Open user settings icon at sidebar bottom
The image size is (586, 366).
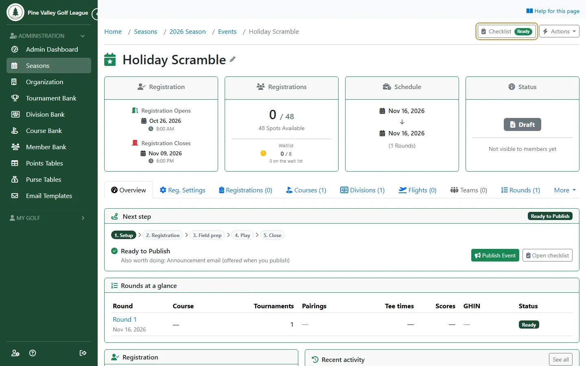pos(15,353)
